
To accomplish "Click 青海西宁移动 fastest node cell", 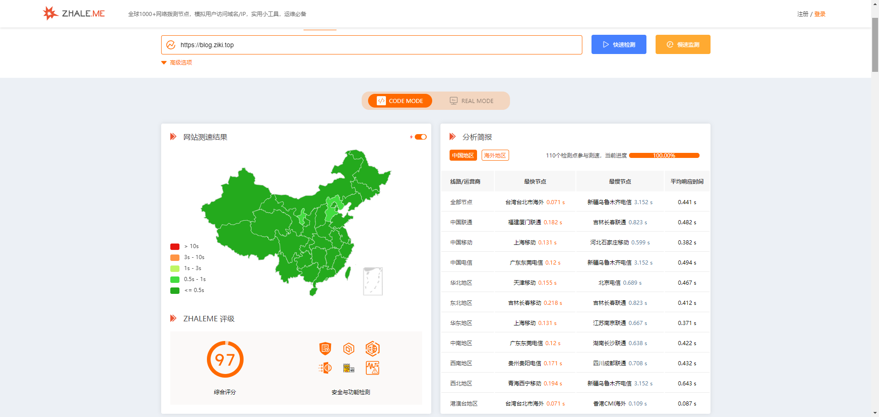I will [x=535, y=383].
